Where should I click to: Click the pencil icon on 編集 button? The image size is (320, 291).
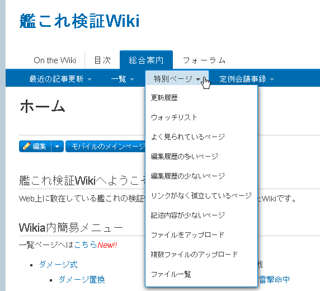coord(26,146)
